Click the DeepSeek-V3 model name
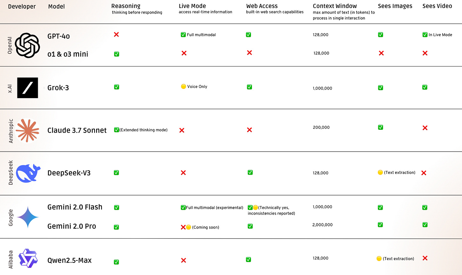Image resolution: width=462 pixels, height=275 pixels. (69, 173)
